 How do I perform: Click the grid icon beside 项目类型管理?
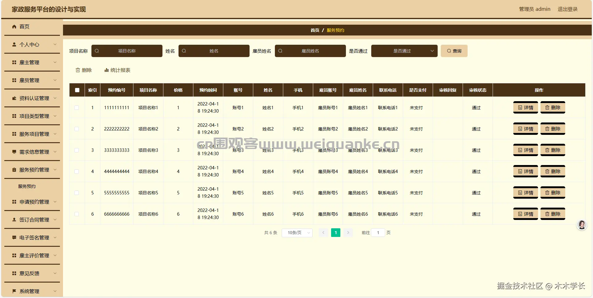[x=14, y=116]
